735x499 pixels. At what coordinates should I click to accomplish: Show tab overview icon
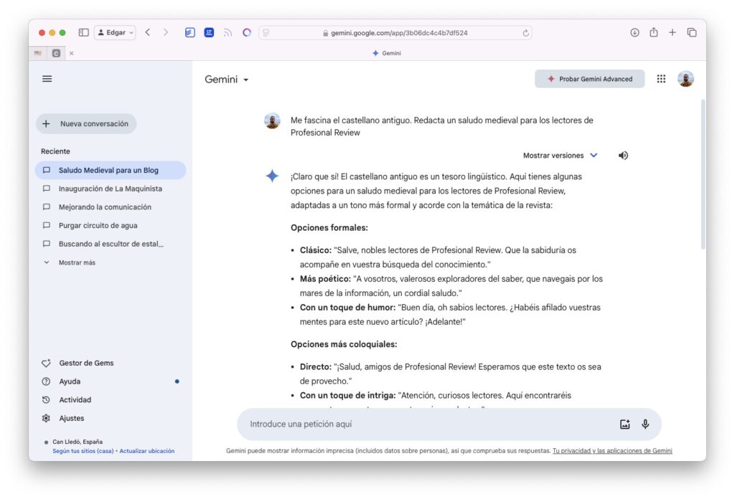(x=691, y=32)
